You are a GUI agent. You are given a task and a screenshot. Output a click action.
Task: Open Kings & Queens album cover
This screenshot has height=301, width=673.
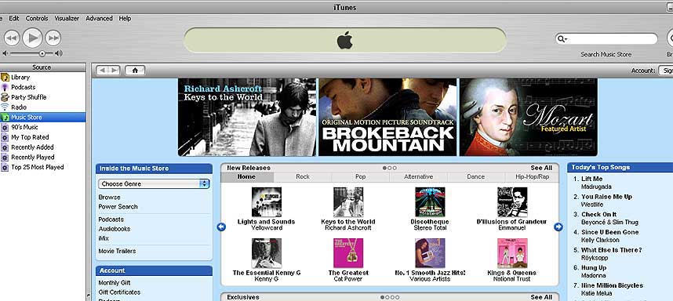click(x=512, y=253)
